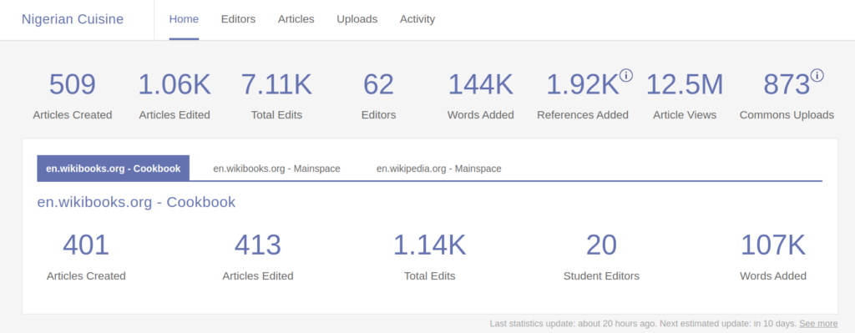Select en.wikibooks.org - Cookbook tab

pos(114,169)
